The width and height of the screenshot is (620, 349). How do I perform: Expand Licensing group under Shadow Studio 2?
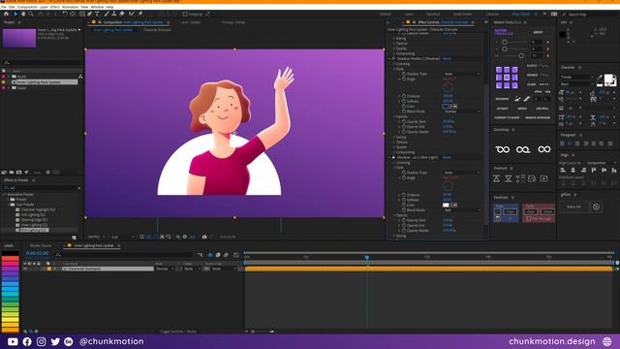(394, 64)
